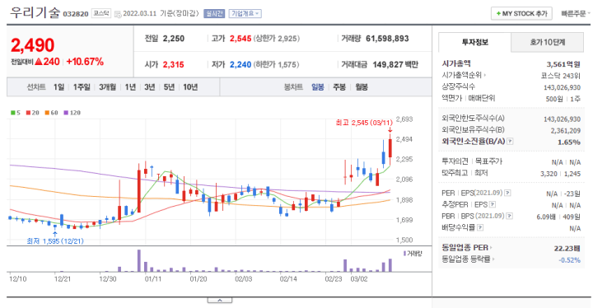Switch to the 호가10단계 tab
The image size is (593, 308).
click(x=547, y=42)
